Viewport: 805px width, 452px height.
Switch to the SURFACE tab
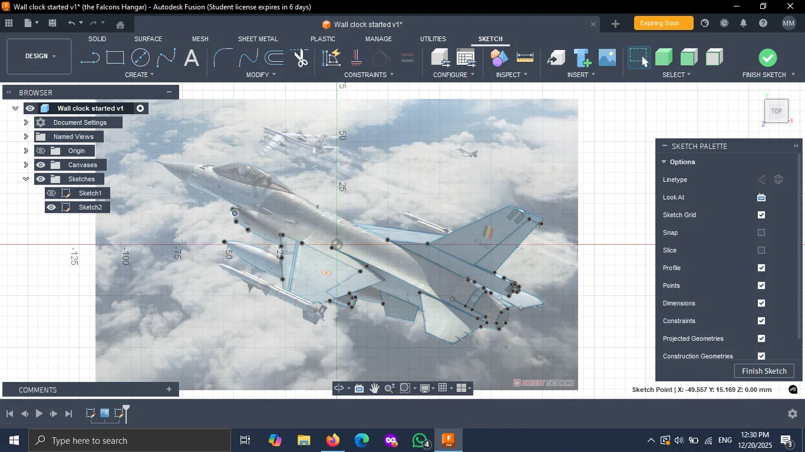[x=148, y=39]
